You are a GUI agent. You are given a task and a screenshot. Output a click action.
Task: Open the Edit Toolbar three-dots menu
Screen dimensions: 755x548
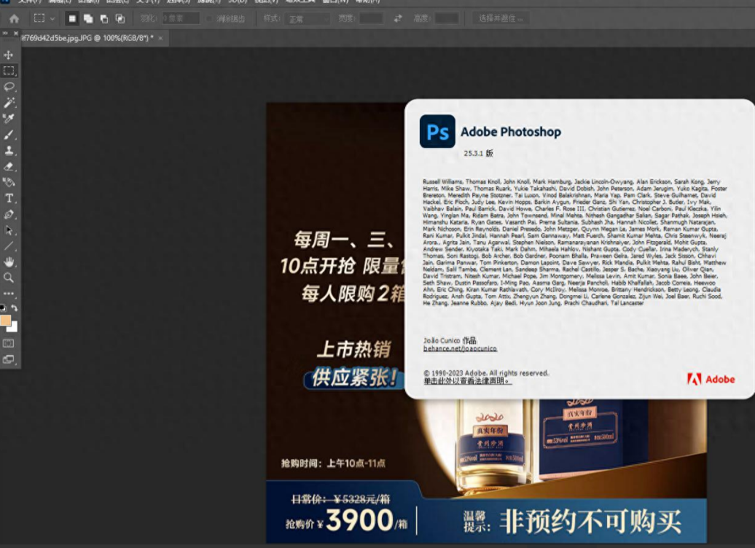coord(9,293)
